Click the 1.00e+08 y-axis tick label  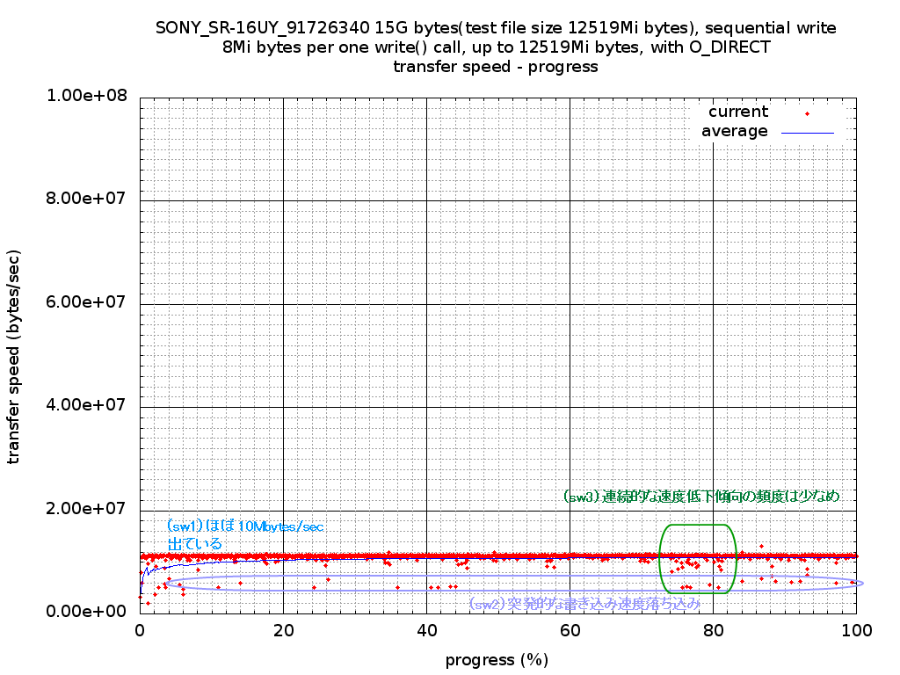click(x=86, y=96)
